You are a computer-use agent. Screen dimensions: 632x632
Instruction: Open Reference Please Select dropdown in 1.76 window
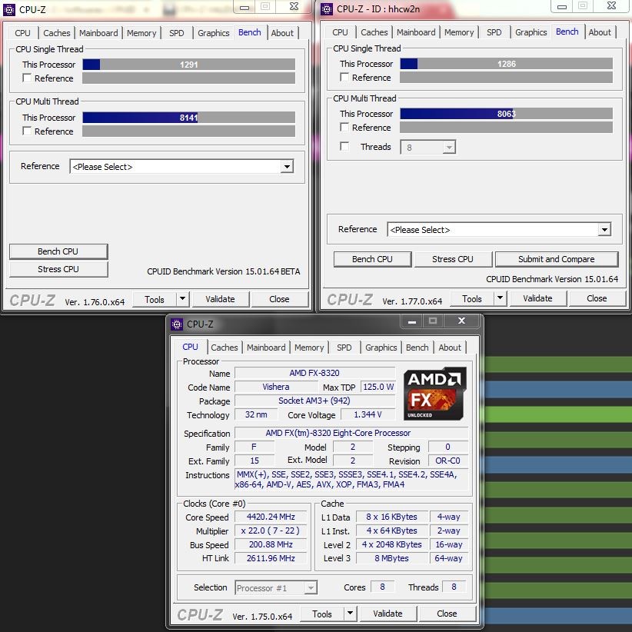[181, 167]
